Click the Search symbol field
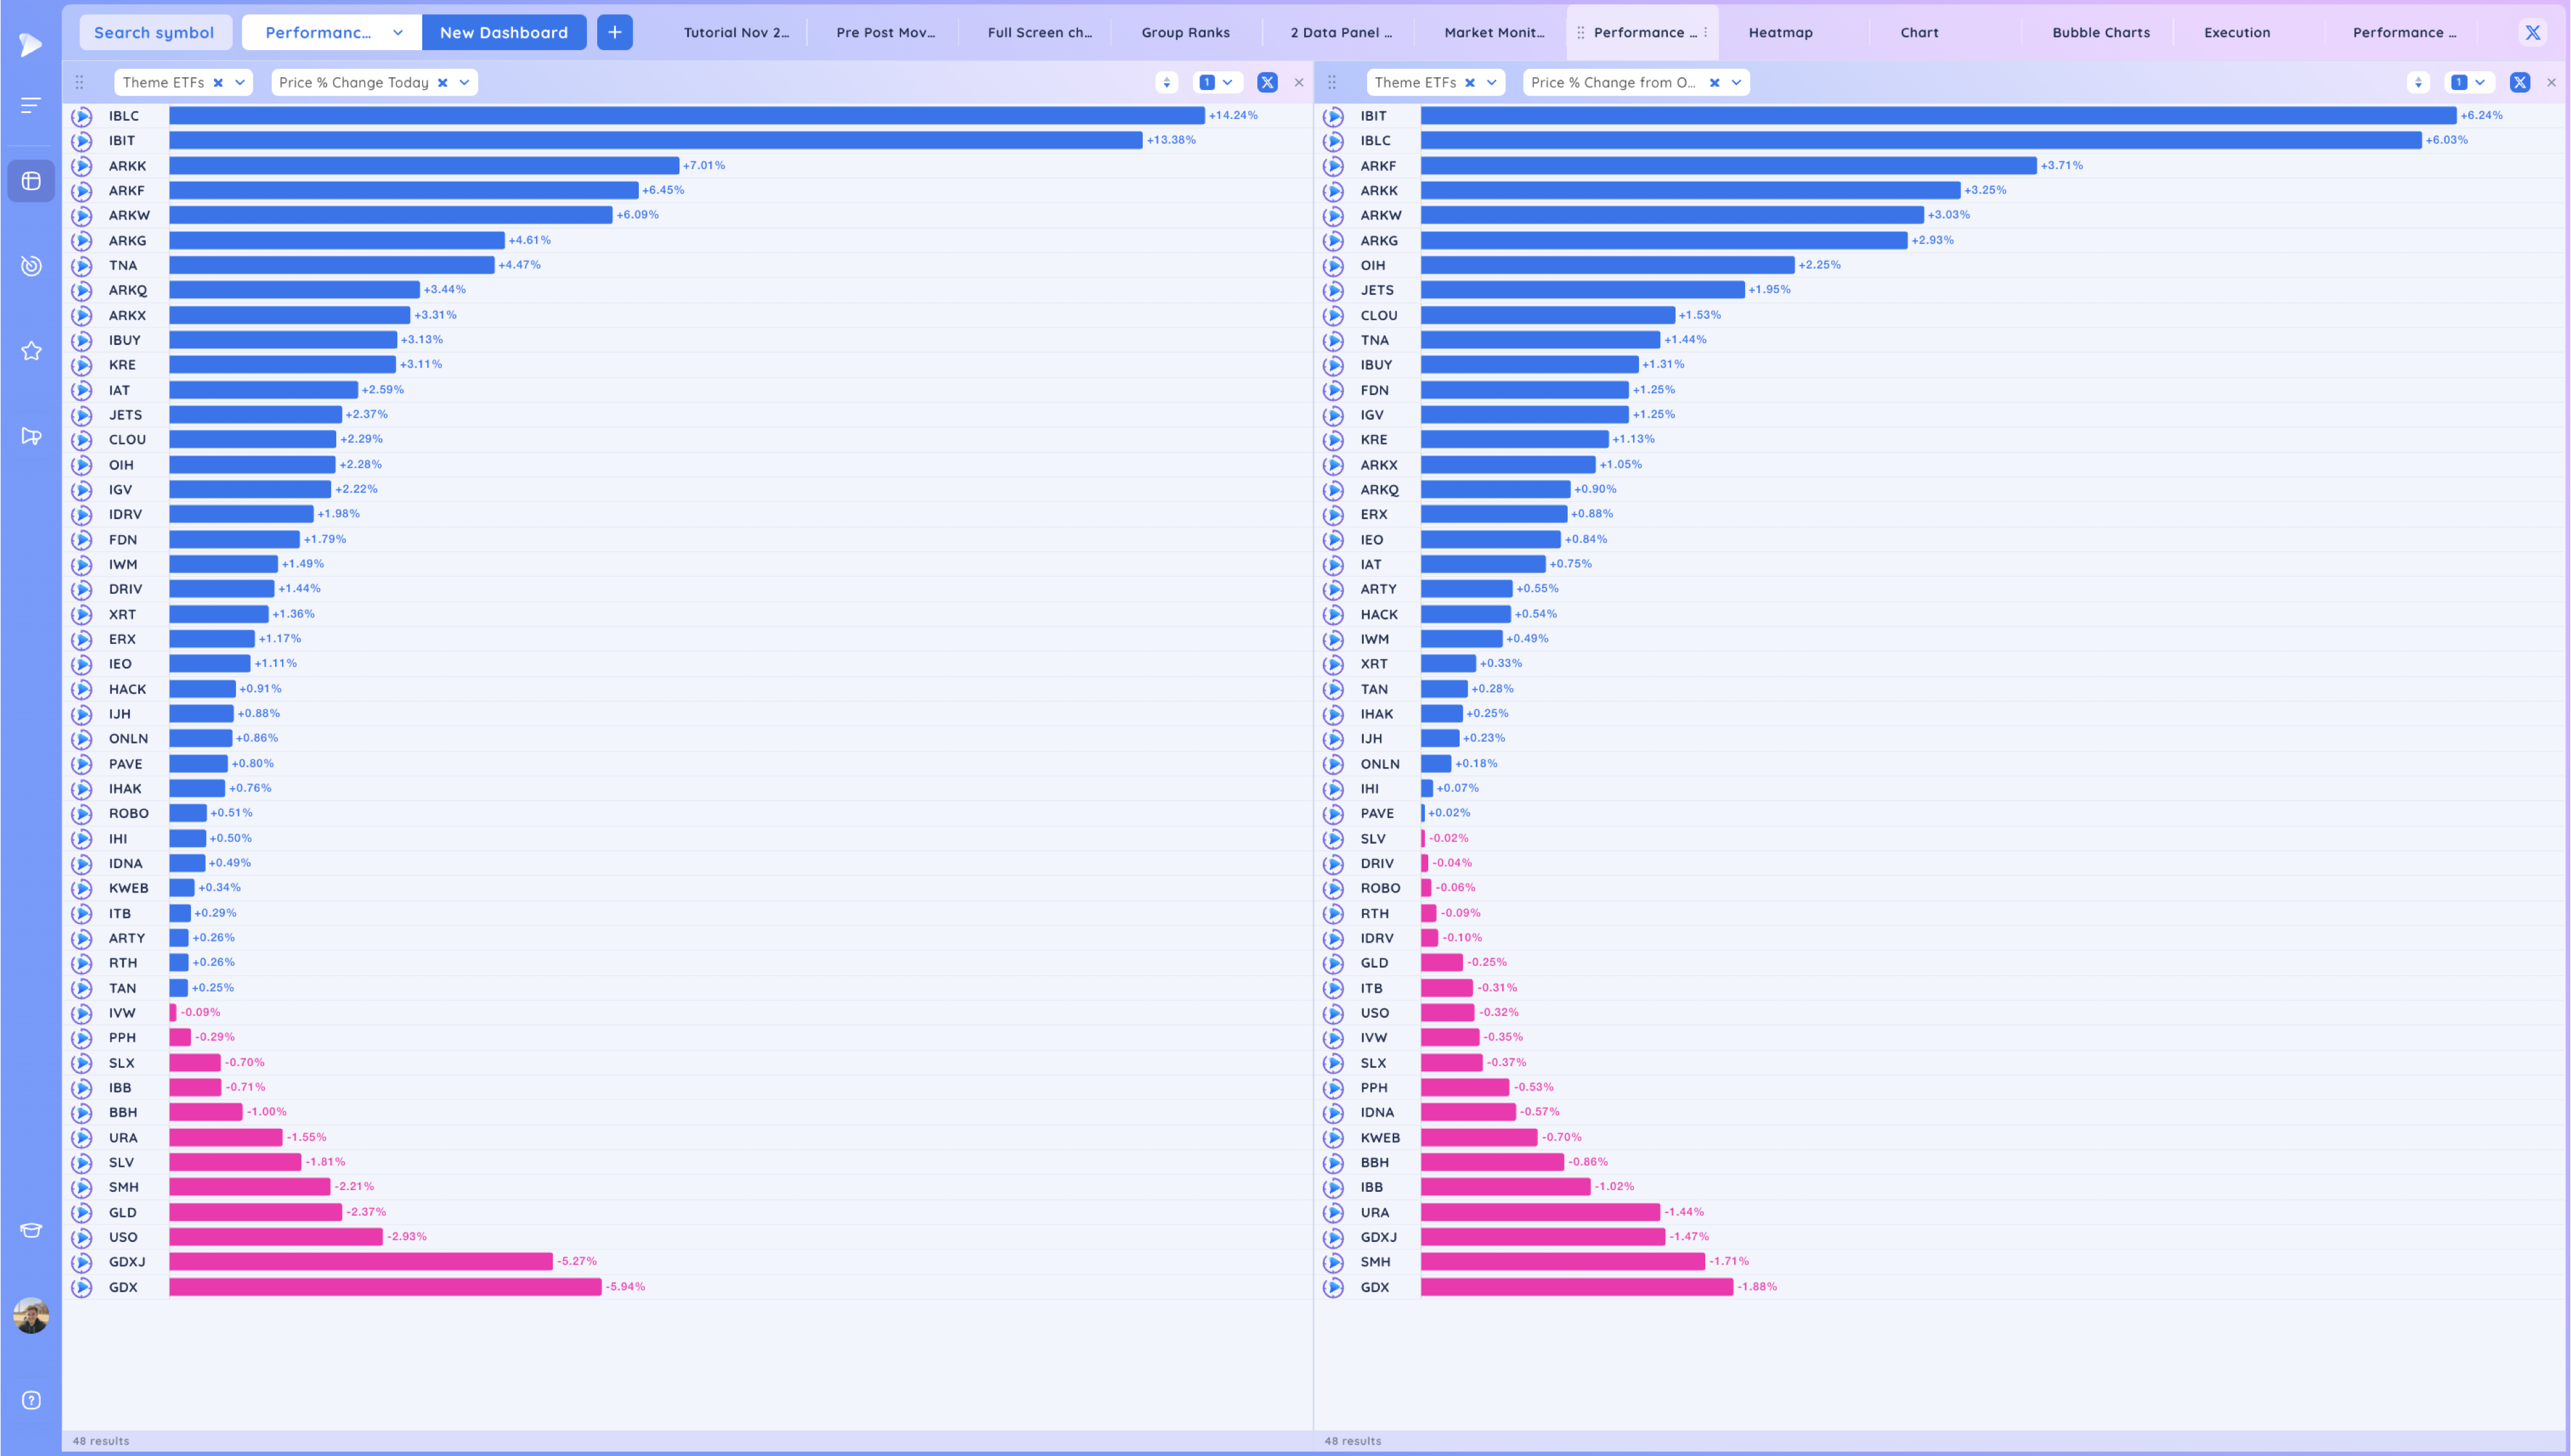 point(154,33)
